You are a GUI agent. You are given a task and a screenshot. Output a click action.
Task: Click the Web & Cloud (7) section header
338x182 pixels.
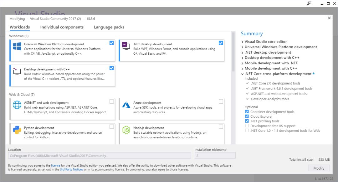pyautogui.click(x=22, y=95)
